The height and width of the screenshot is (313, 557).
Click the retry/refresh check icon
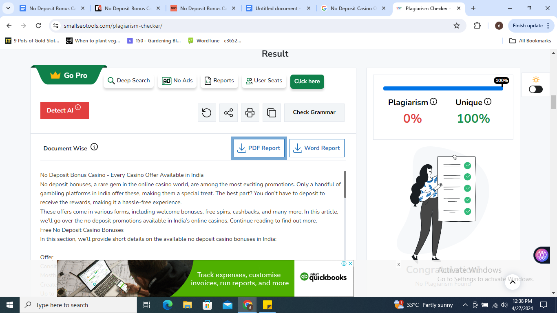click(207, 112)
